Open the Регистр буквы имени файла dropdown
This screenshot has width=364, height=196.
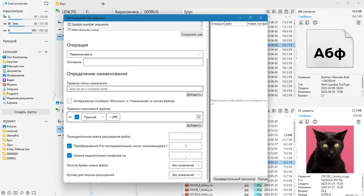(x=186, y=165)
